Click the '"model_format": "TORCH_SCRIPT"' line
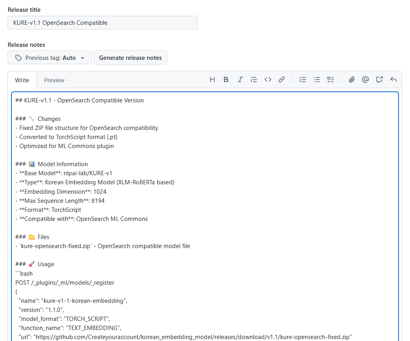The image size is (410, 341). tap(64, 319)
